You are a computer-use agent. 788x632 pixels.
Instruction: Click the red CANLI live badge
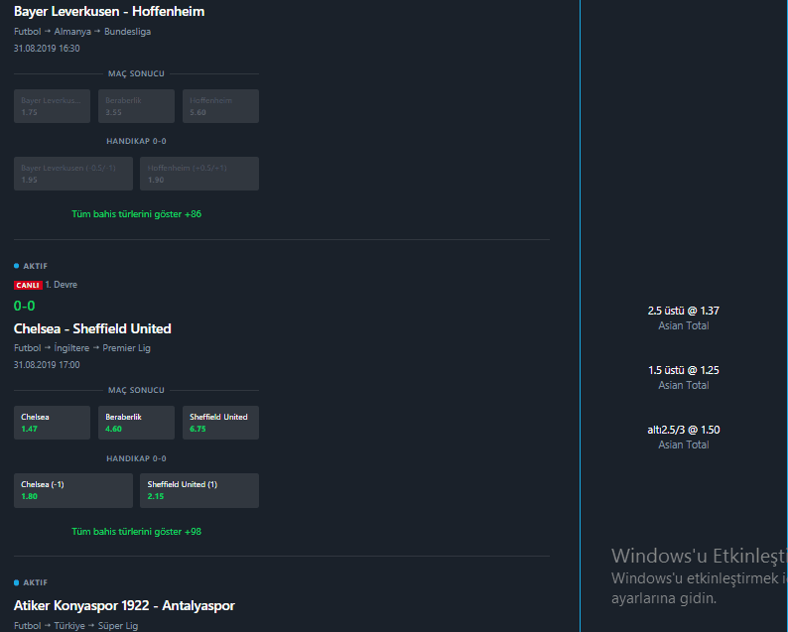tap(28, 285)
